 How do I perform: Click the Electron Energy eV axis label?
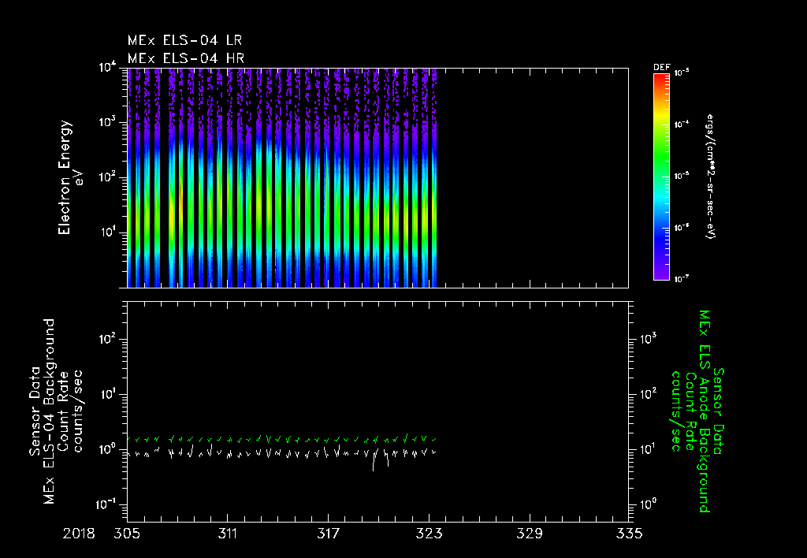(70, 177)
